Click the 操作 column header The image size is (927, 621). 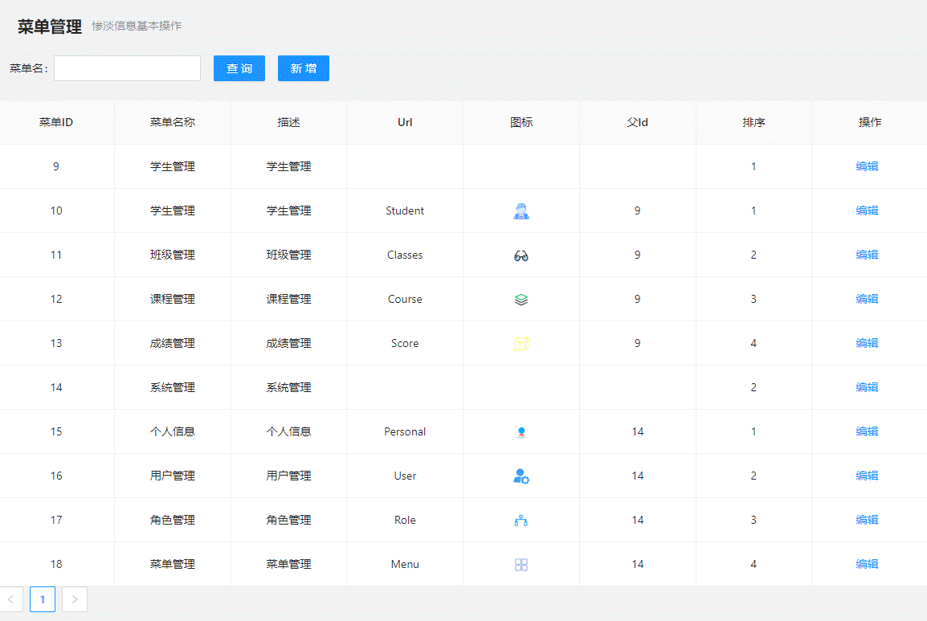(x=870, y=122)
